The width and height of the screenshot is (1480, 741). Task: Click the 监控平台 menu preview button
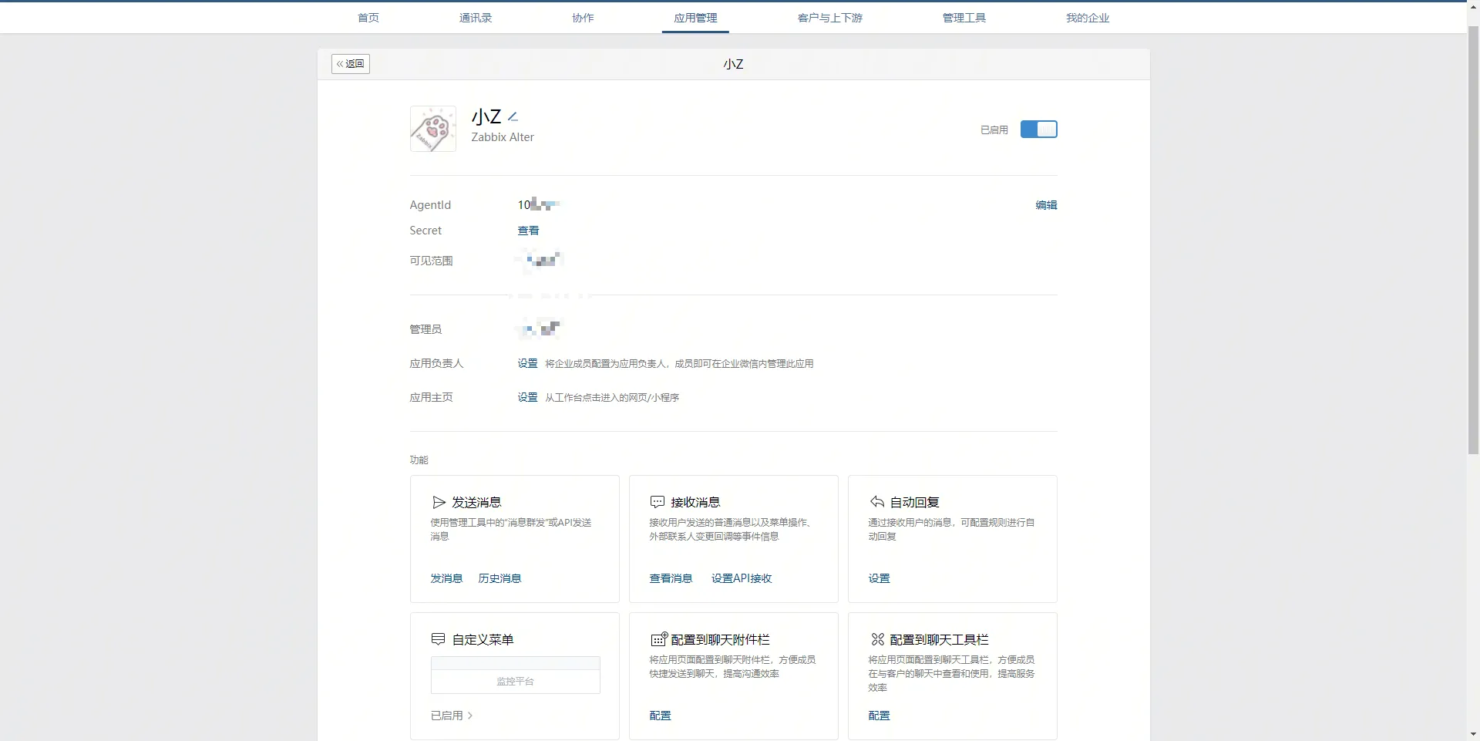515,682
